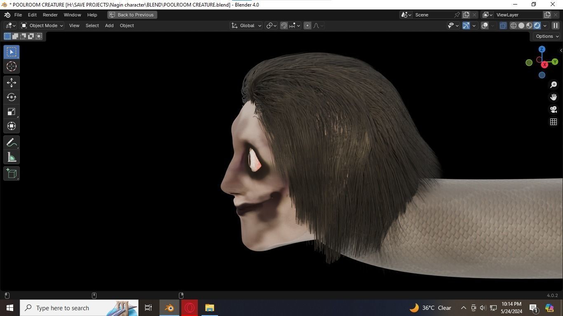Pick the Rotate tool
Screen dimensions: 563x316
click(12, 97)
